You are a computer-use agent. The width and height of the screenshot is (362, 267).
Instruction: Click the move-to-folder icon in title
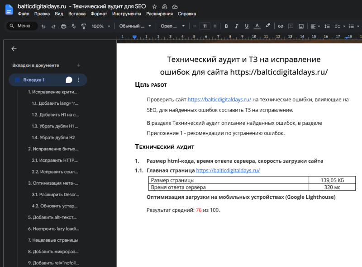click(x=165, y=7)
